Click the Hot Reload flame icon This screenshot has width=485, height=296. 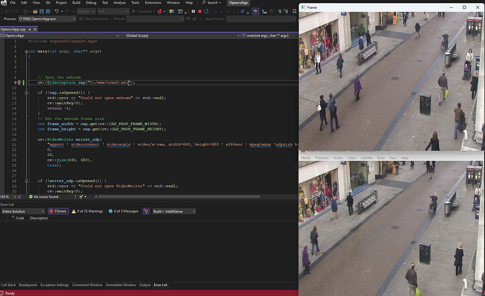click(x=160, y=11)
